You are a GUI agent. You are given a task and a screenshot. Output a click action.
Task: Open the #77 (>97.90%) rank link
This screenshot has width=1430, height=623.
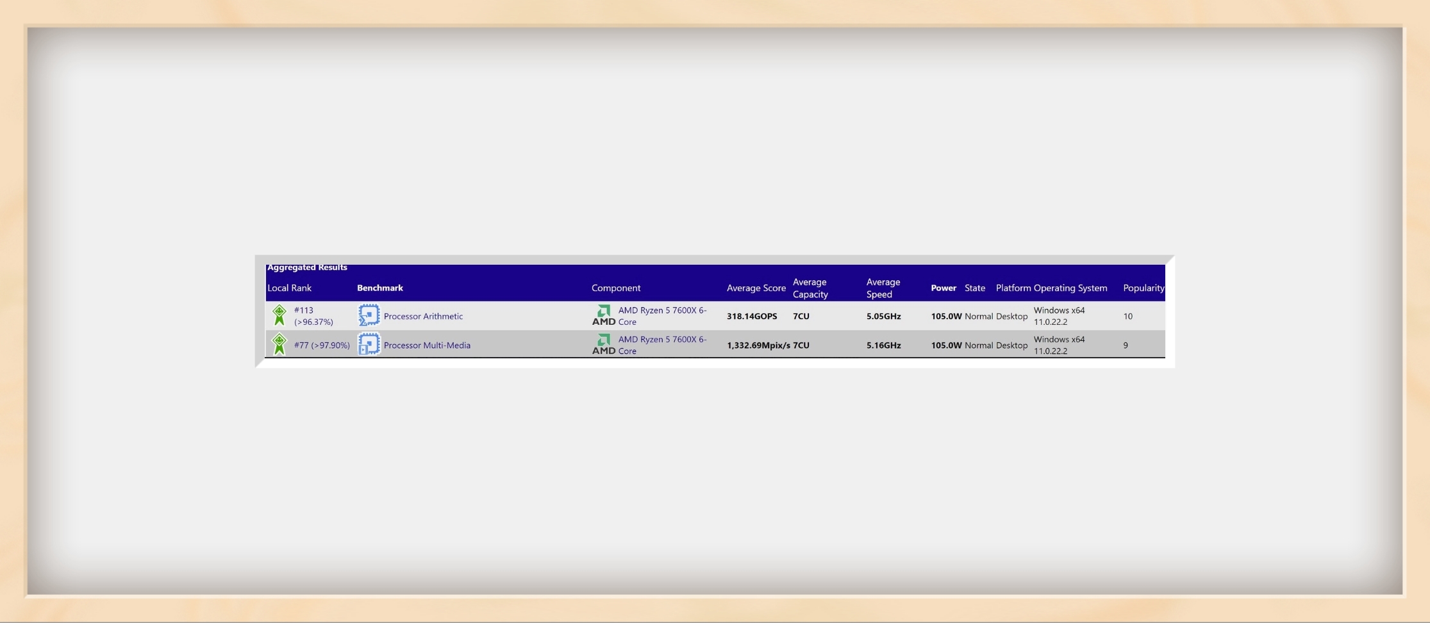[x=322, y=345]
